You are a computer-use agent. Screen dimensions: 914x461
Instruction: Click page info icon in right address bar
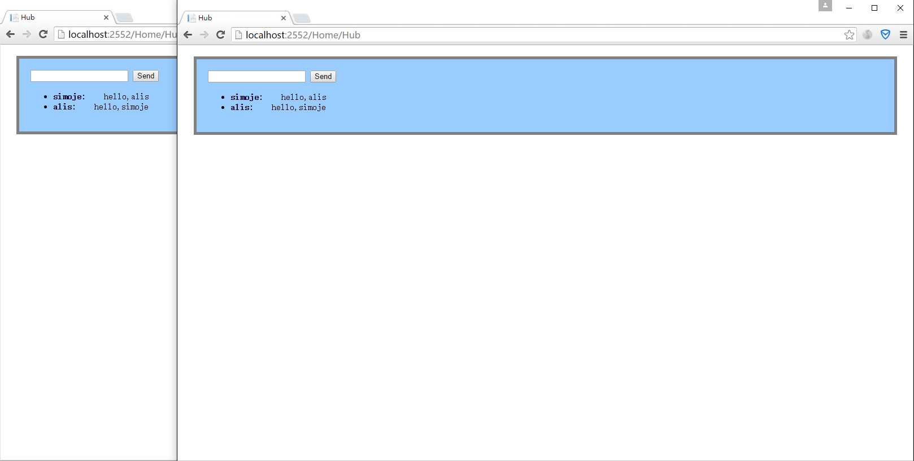coord(238,35)
